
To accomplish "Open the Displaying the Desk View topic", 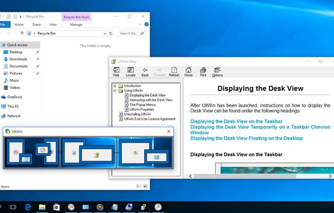I will click(148, 95).
